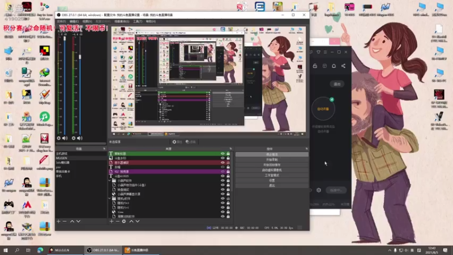The image size is (453, 255).
Task: Pop out the controls dock panel
Action: pyautogui.click(x=306, y=149)
